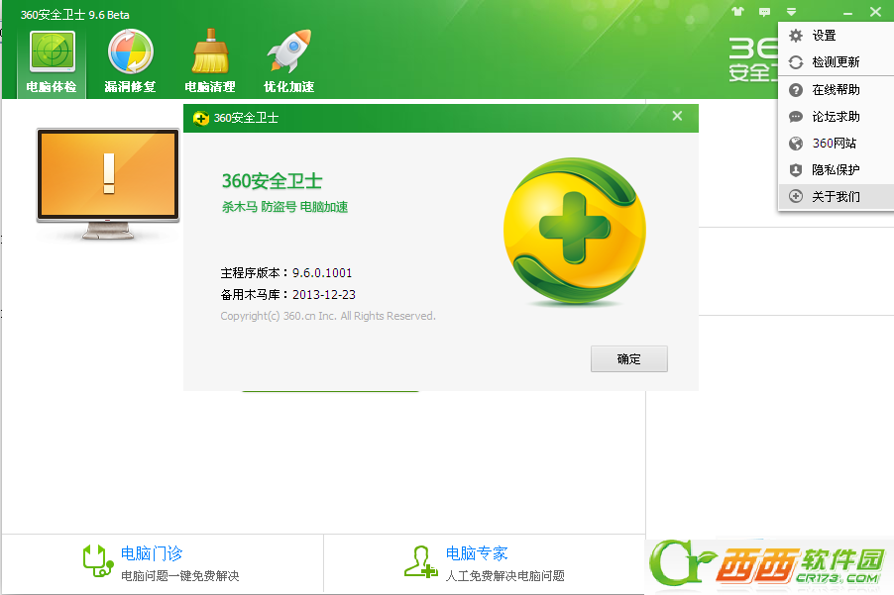Open the 360网站 menu entry
Image resolution: width=894 pixels, height=595 pixels.
(834, 144)
